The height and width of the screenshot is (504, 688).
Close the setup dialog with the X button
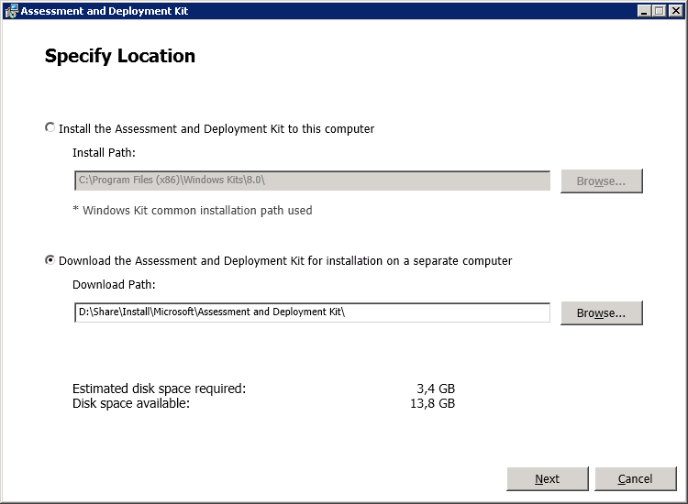pos(676,10)
